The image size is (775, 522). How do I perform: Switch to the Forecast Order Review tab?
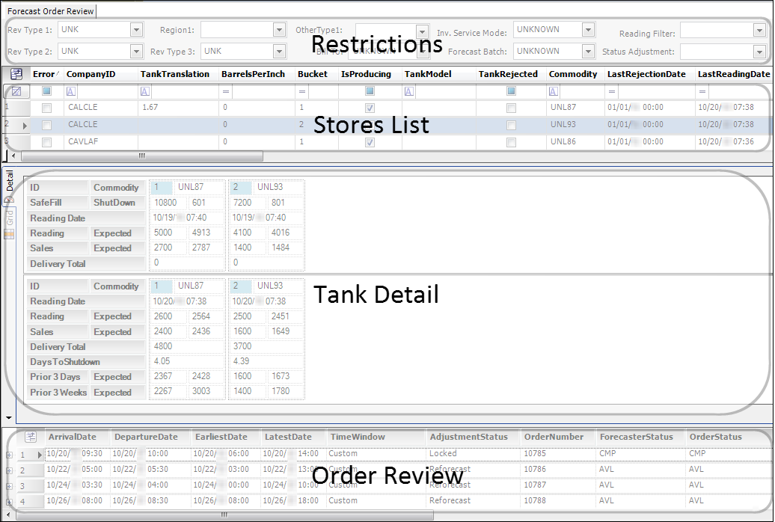51,11
